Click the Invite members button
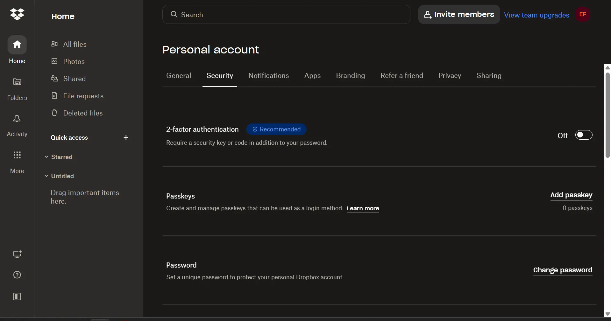Viewport: 611px width, 321px height. point(459,14)
